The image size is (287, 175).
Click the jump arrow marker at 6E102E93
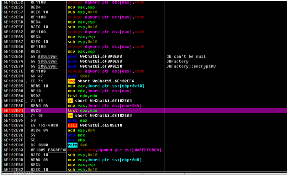pos(26,116)
